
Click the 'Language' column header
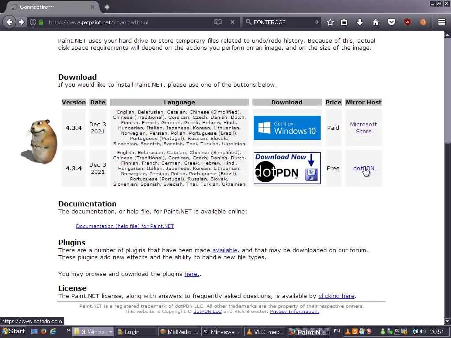[x=180, y=102]
